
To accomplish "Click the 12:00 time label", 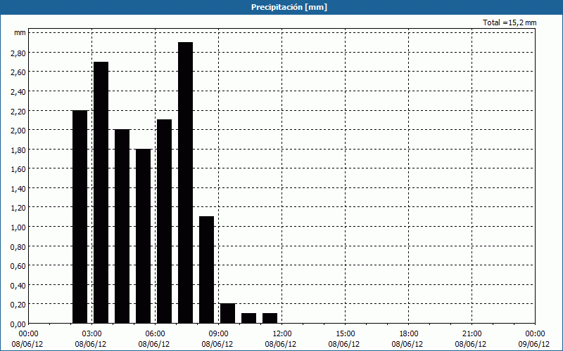I will (282, 334).
